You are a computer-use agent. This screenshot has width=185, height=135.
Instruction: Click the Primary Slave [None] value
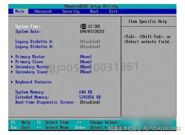pos(86,62)
